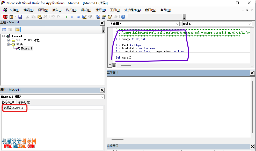Click View Code icon in project panel

4,30
